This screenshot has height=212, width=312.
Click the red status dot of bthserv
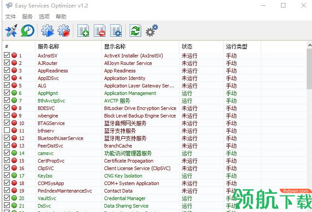point(14,130)
